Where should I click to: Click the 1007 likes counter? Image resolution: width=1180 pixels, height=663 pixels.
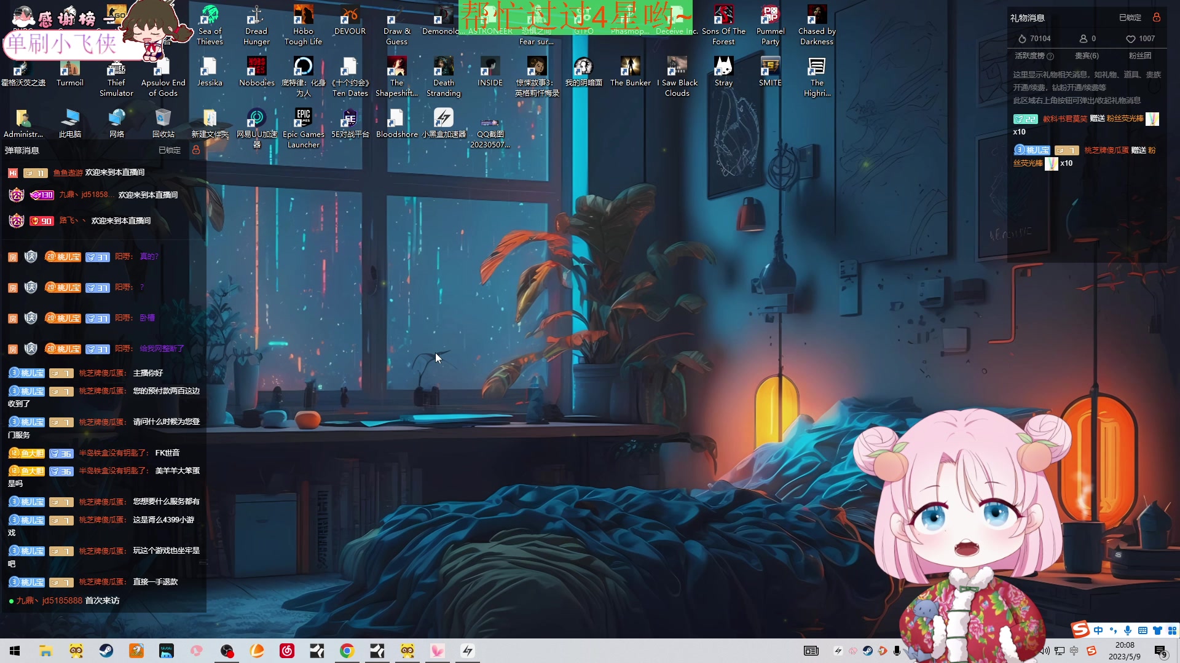(1141, 39)
